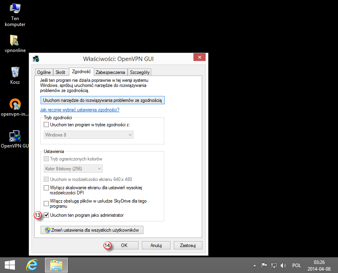Image resolution: width=338 pixels, height=273 pixels.
Task: Click the Anuluj button
Action: point(156,245)
